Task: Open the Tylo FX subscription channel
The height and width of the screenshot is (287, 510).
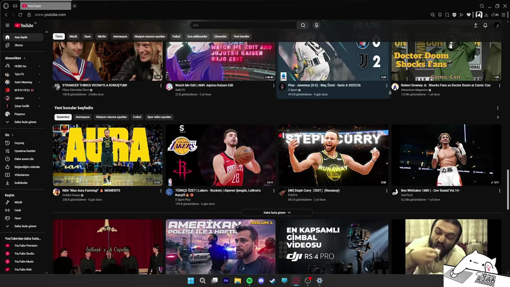Action: pos(23,74)
